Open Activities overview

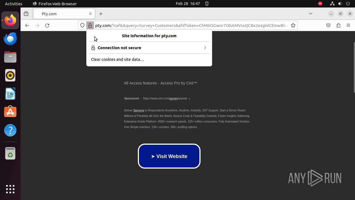(x=14, y=4)
